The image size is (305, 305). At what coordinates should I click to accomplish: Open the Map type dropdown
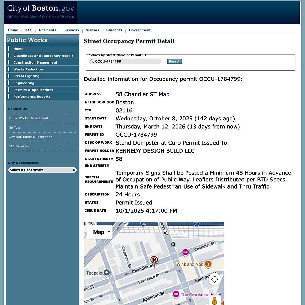click(x=100, y=232)
